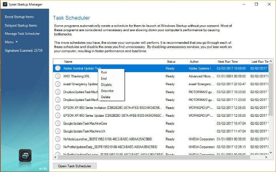Viewport: 276px width, 172px height.
Task: Click the horizontal scrollbar thumb
Action: coord(154,157)
